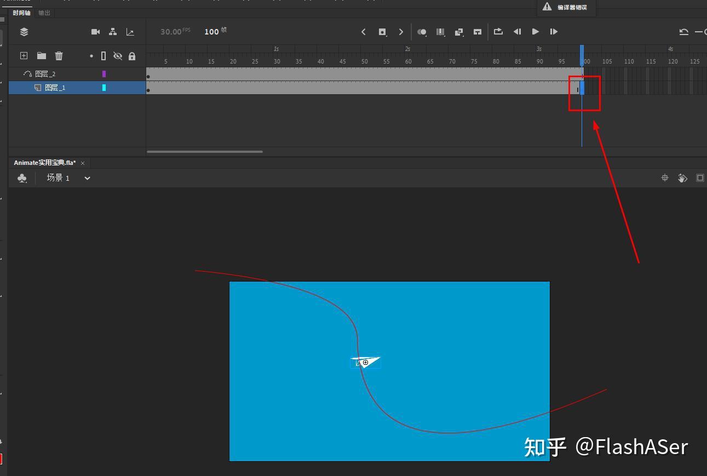Center the timeline on the current frame
This screenshot has width=707, height=476.
[478, 32]
